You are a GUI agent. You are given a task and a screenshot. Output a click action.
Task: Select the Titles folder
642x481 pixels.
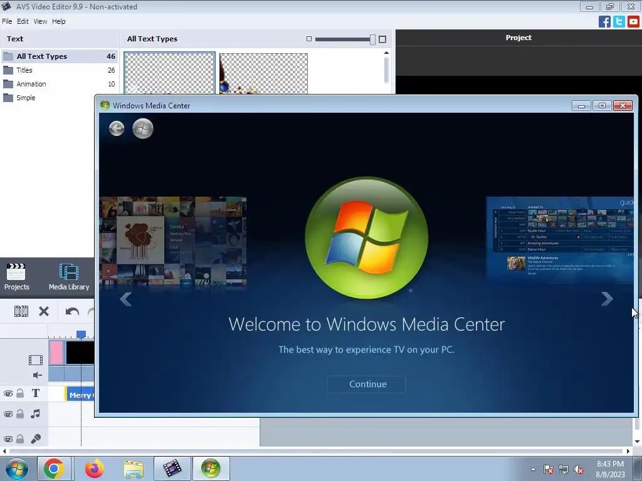pyautogui.click(x=60, y=70)
